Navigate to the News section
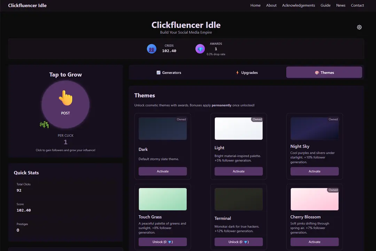The image size is (376, 251). point(340,5)
